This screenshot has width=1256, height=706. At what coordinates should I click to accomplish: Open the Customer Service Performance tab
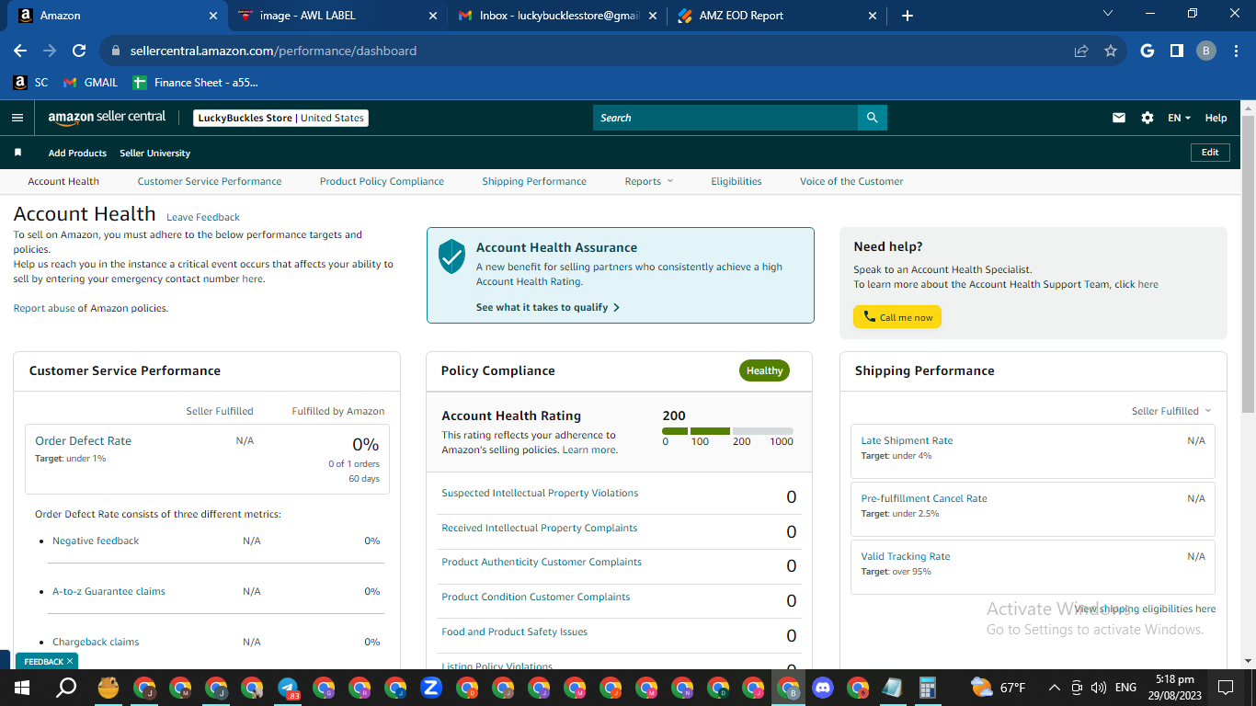click(210, 181)
